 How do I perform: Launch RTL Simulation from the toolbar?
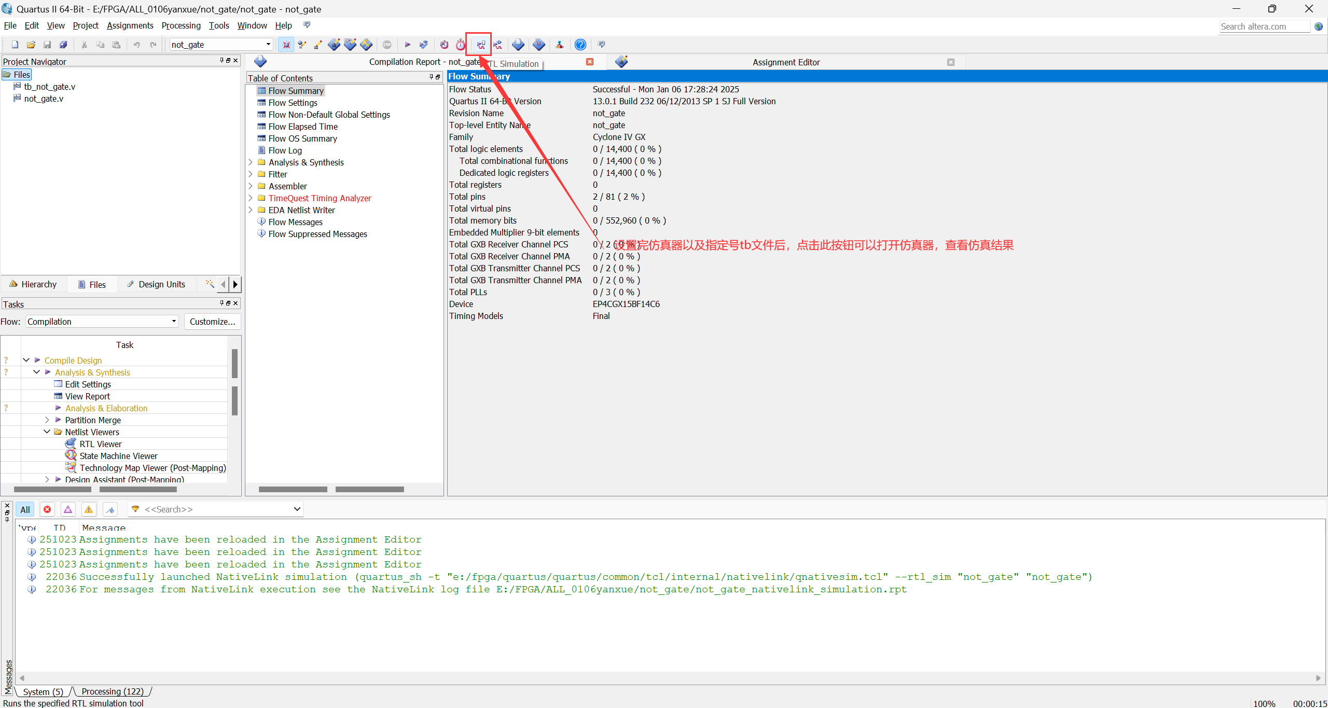click(481, 45)
